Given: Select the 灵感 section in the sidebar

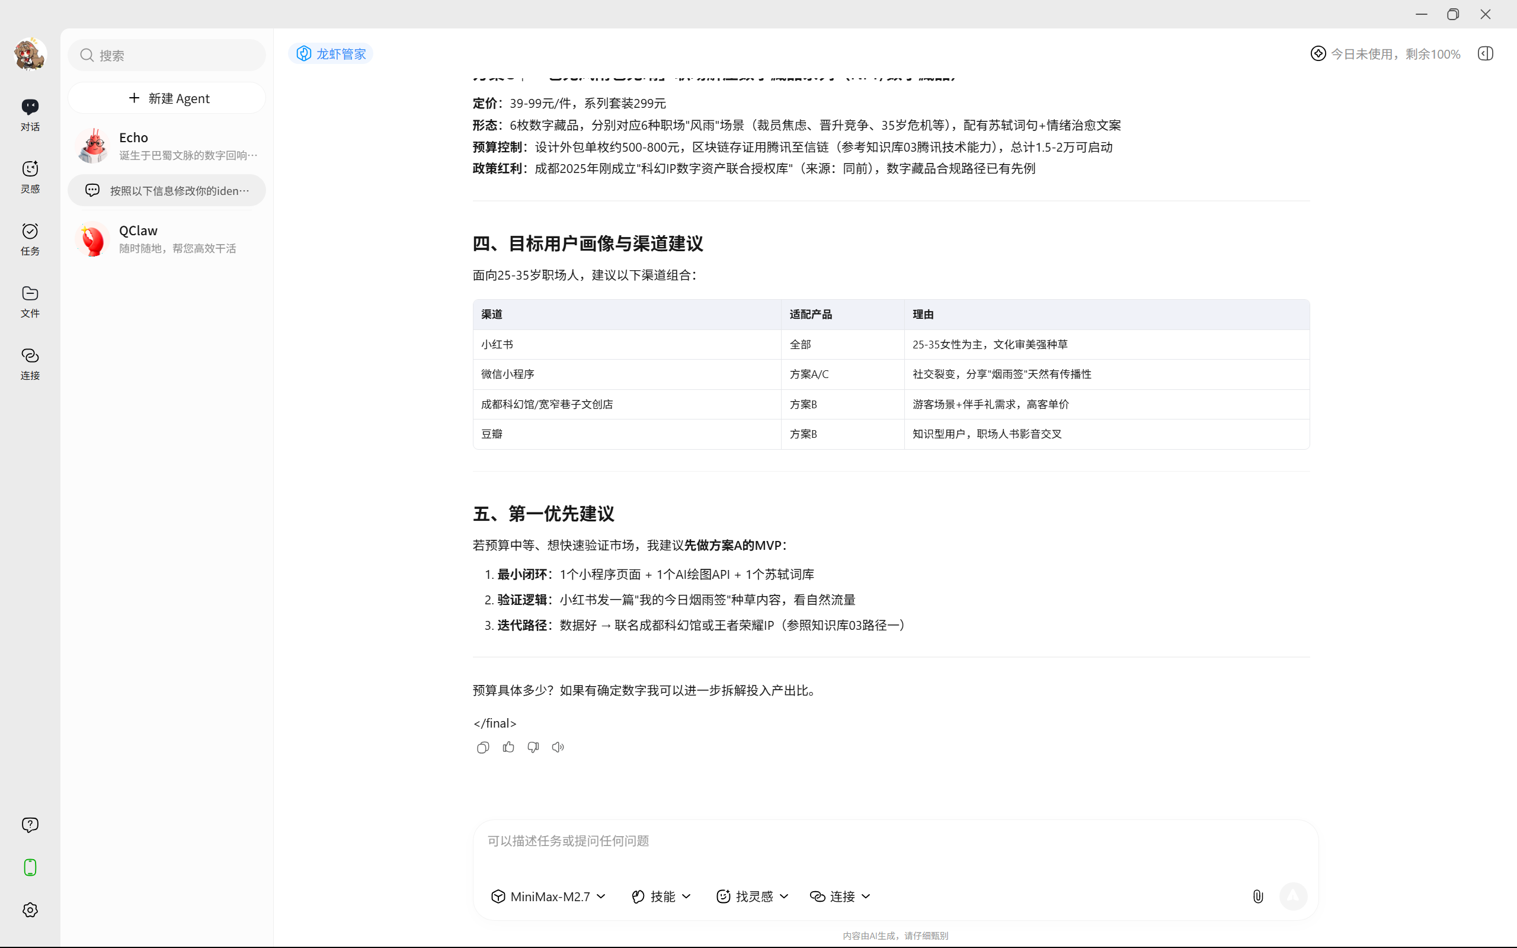Looking at the screenshot, I should click(x=30, y=176).
